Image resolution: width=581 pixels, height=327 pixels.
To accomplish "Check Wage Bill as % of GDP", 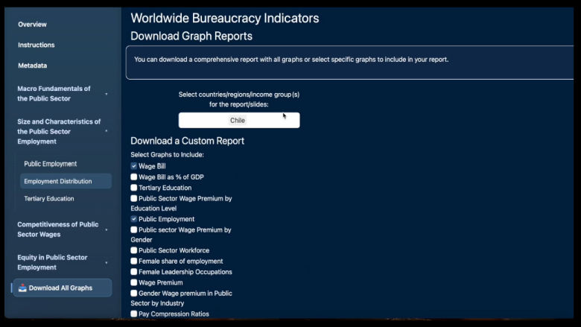I will (134, 177).
